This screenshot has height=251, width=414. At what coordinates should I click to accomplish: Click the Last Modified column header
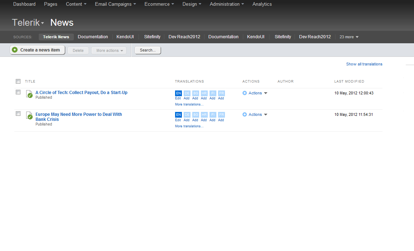(x=349, y=82)
